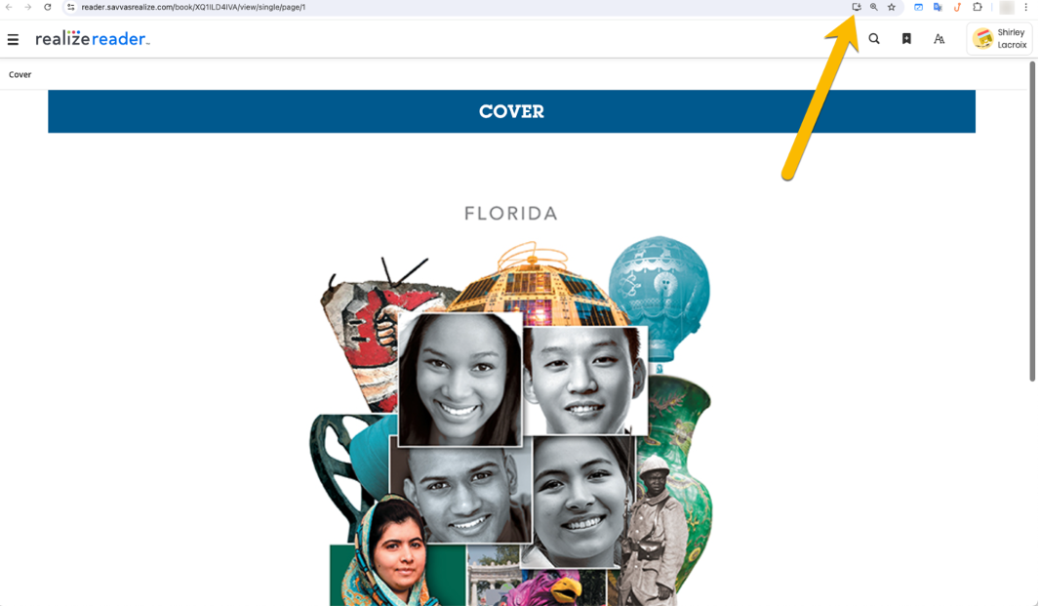Bookmark this page with the star icon
The height and width of the screenshot is (606, 1039).
(892, 7)
